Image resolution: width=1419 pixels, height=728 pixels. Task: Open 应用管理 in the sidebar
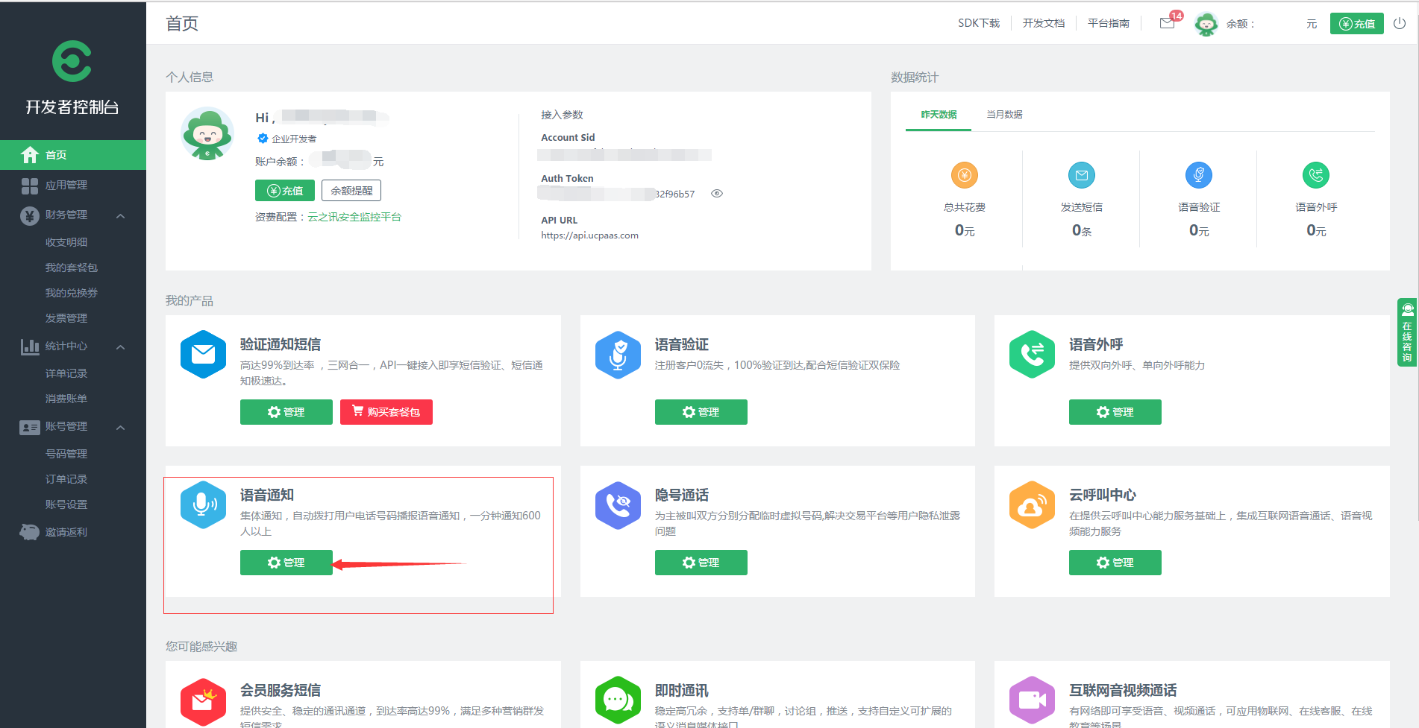click(66, 185)
